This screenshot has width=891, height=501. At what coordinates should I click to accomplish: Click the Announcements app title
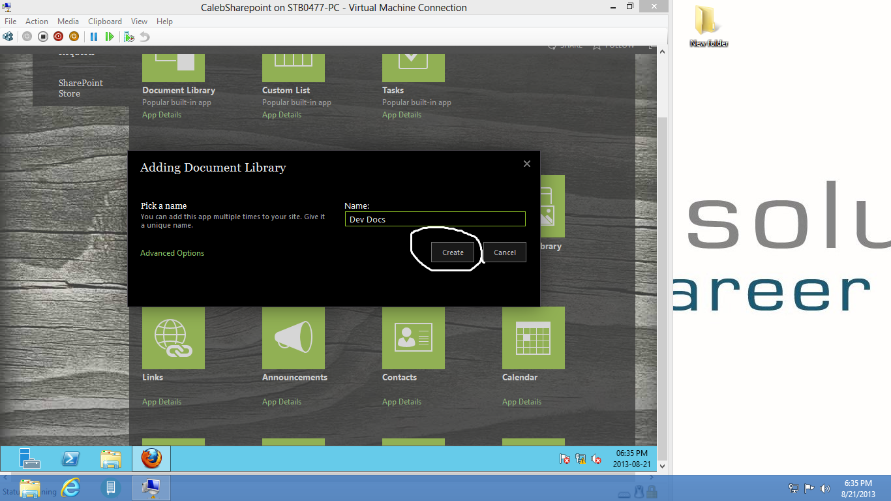[x=295, y=378]
